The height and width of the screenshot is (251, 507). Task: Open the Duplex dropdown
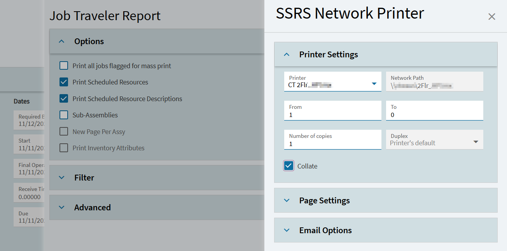476,141
